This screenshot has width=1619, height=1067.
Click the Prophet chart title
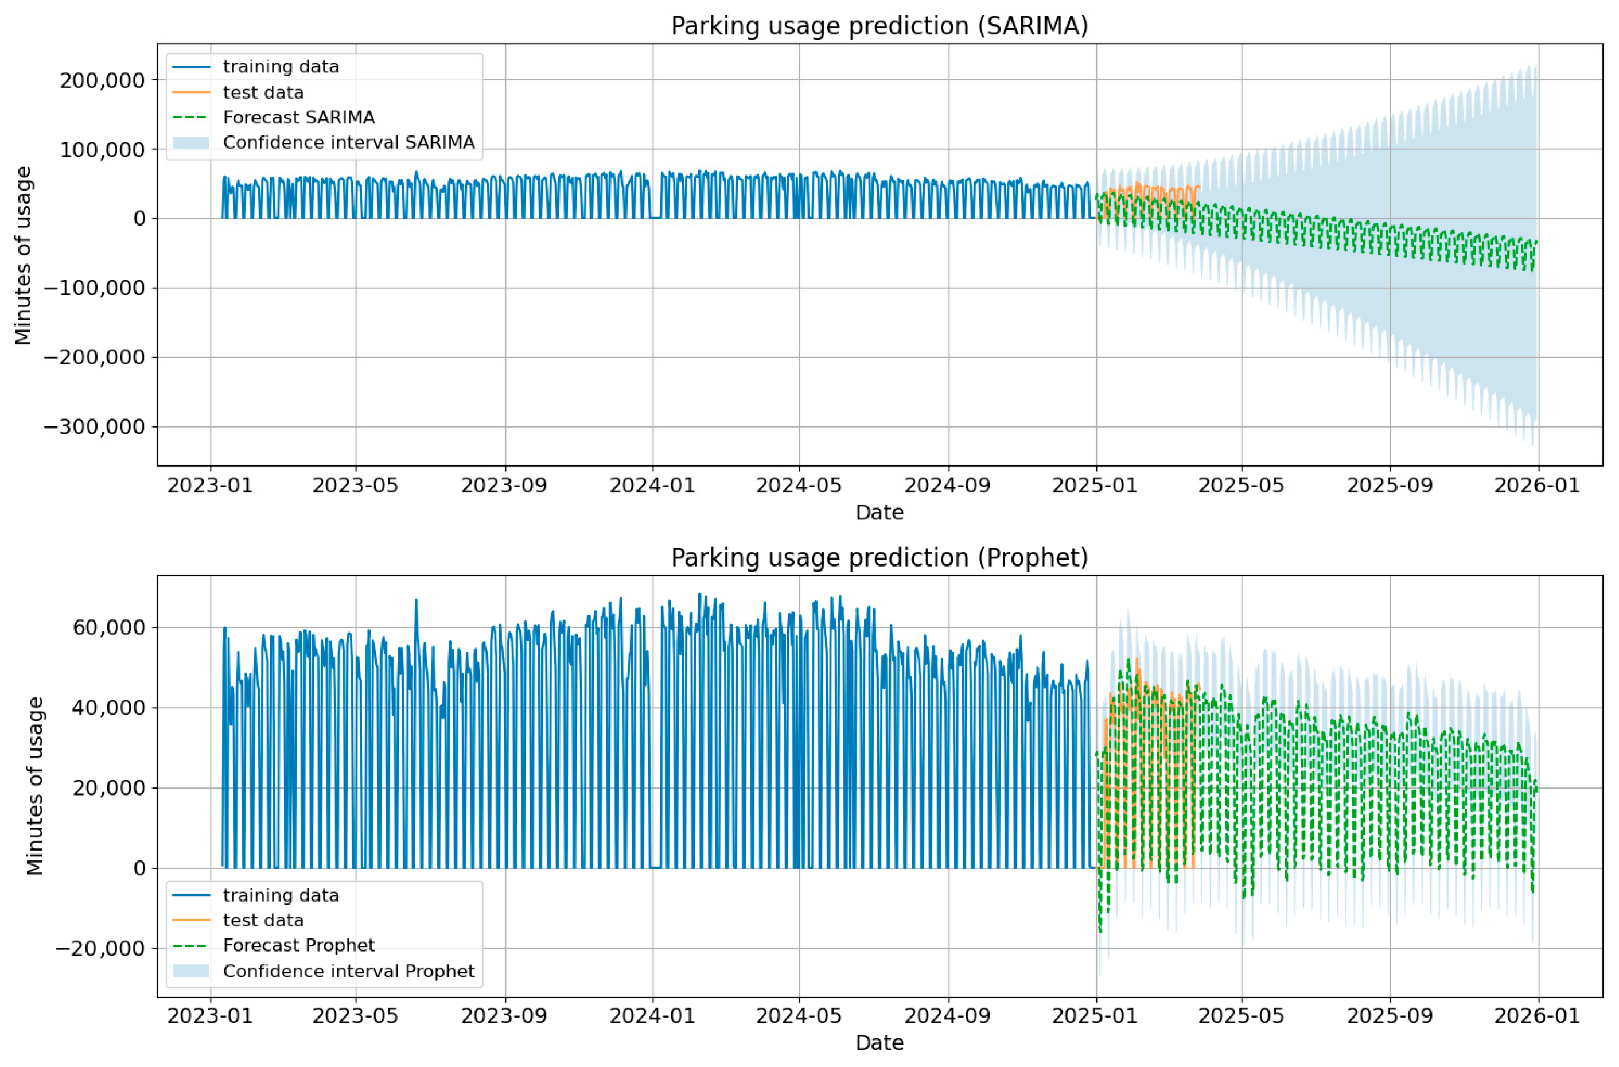pos(879,557)
